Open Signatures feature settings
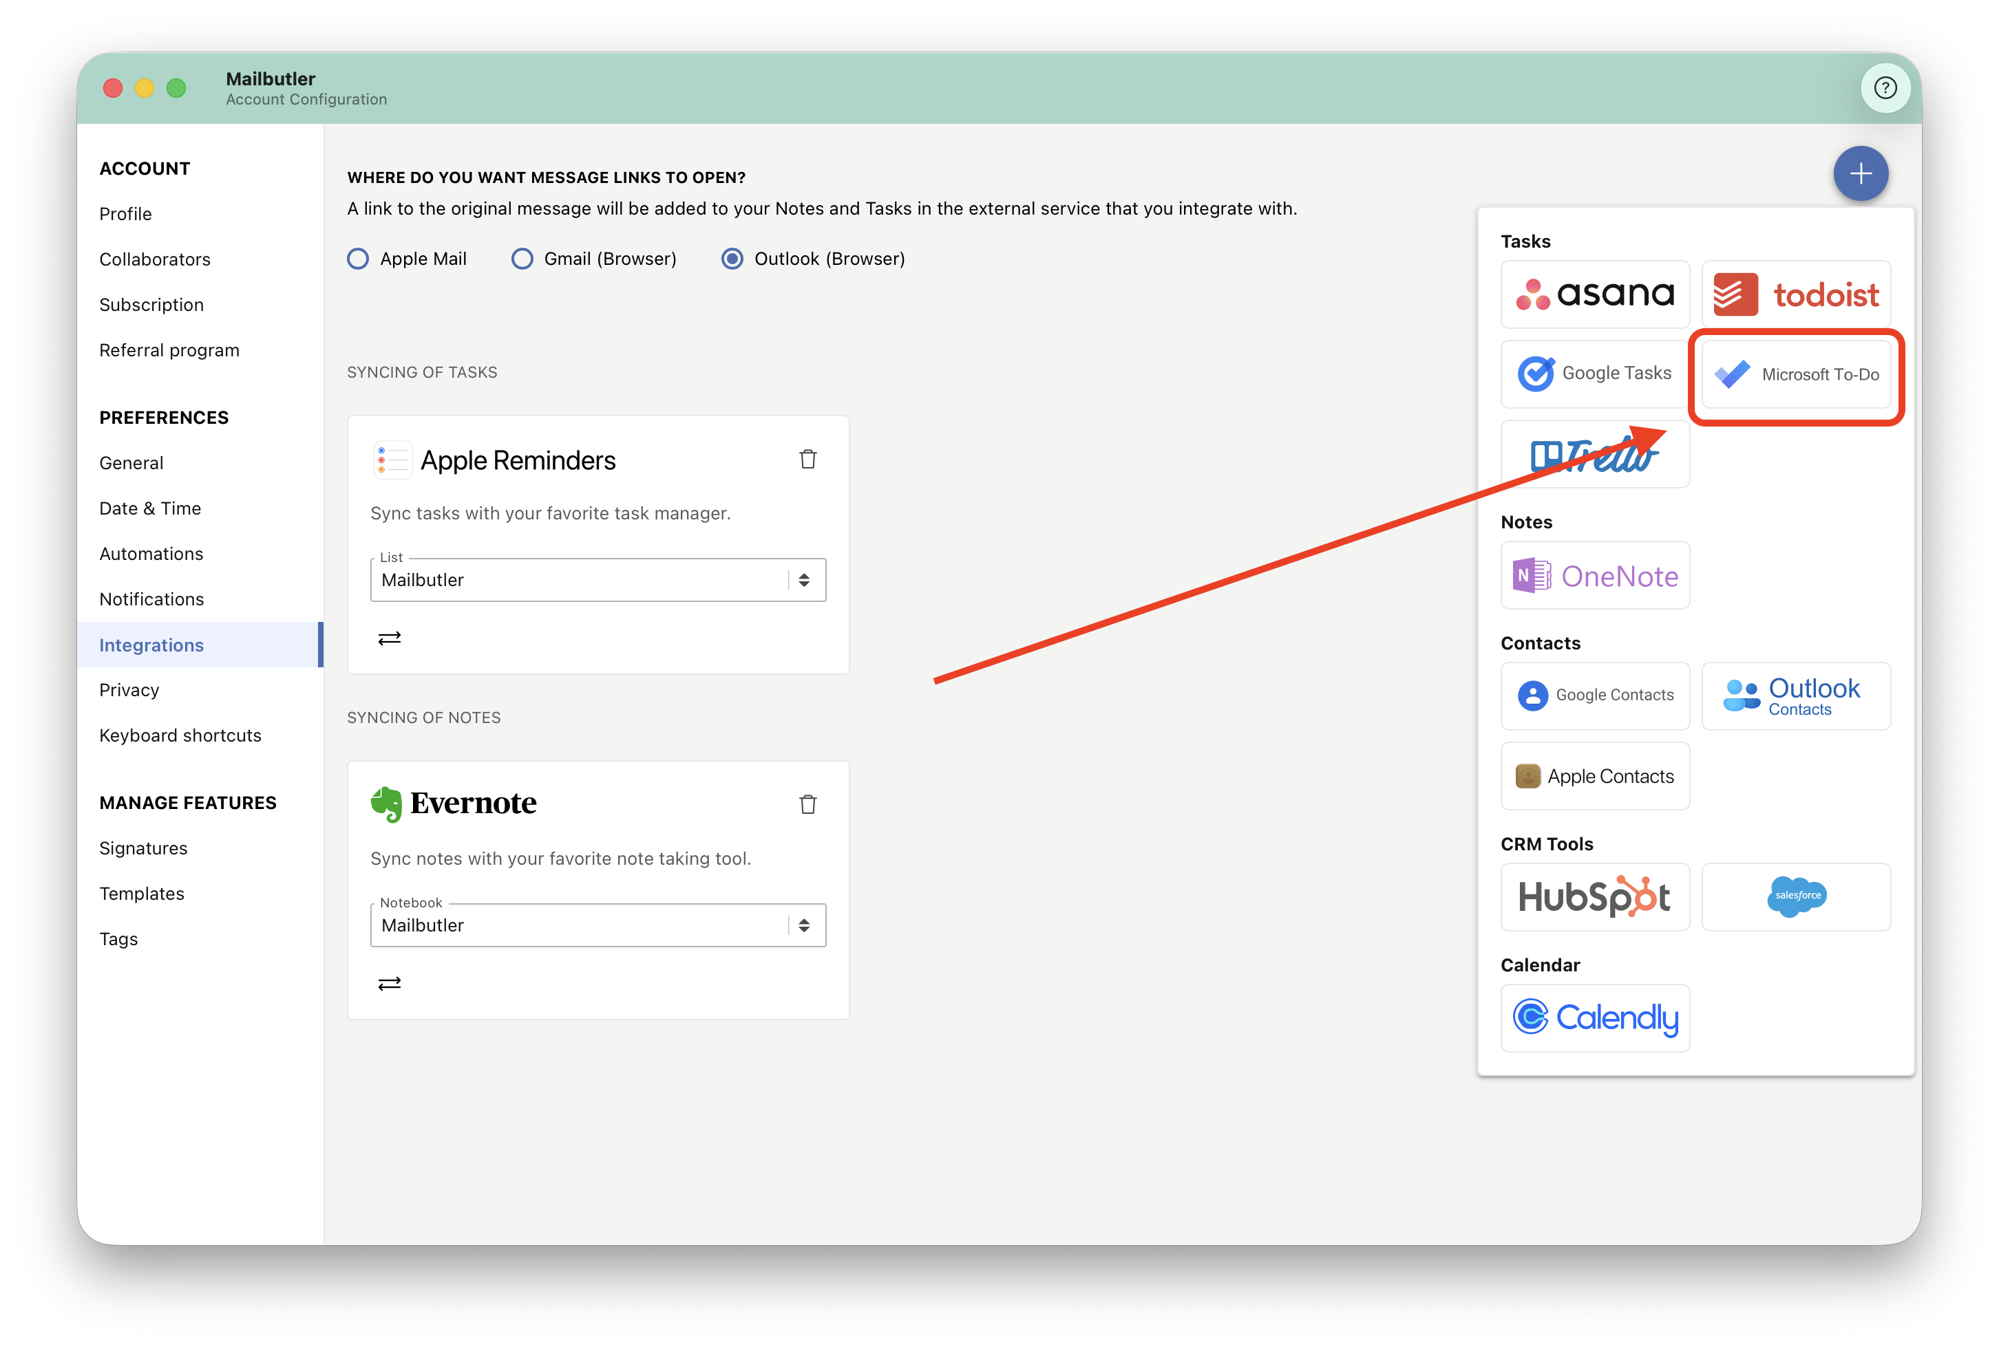 [142, 848]
